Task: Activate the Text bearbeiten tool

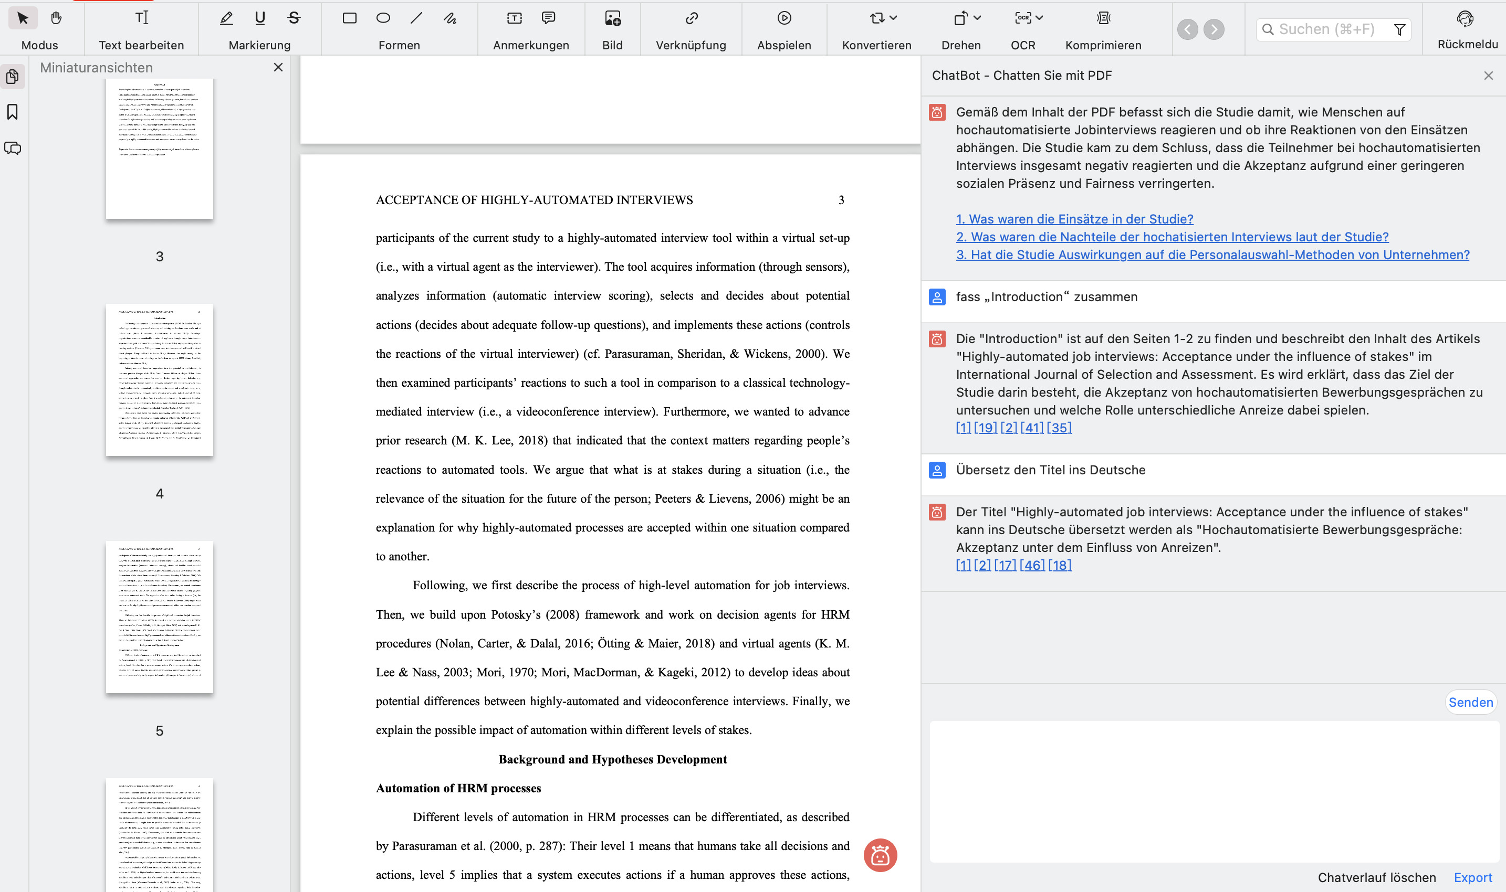Action: pyautogui.click(x=141, y=18)
